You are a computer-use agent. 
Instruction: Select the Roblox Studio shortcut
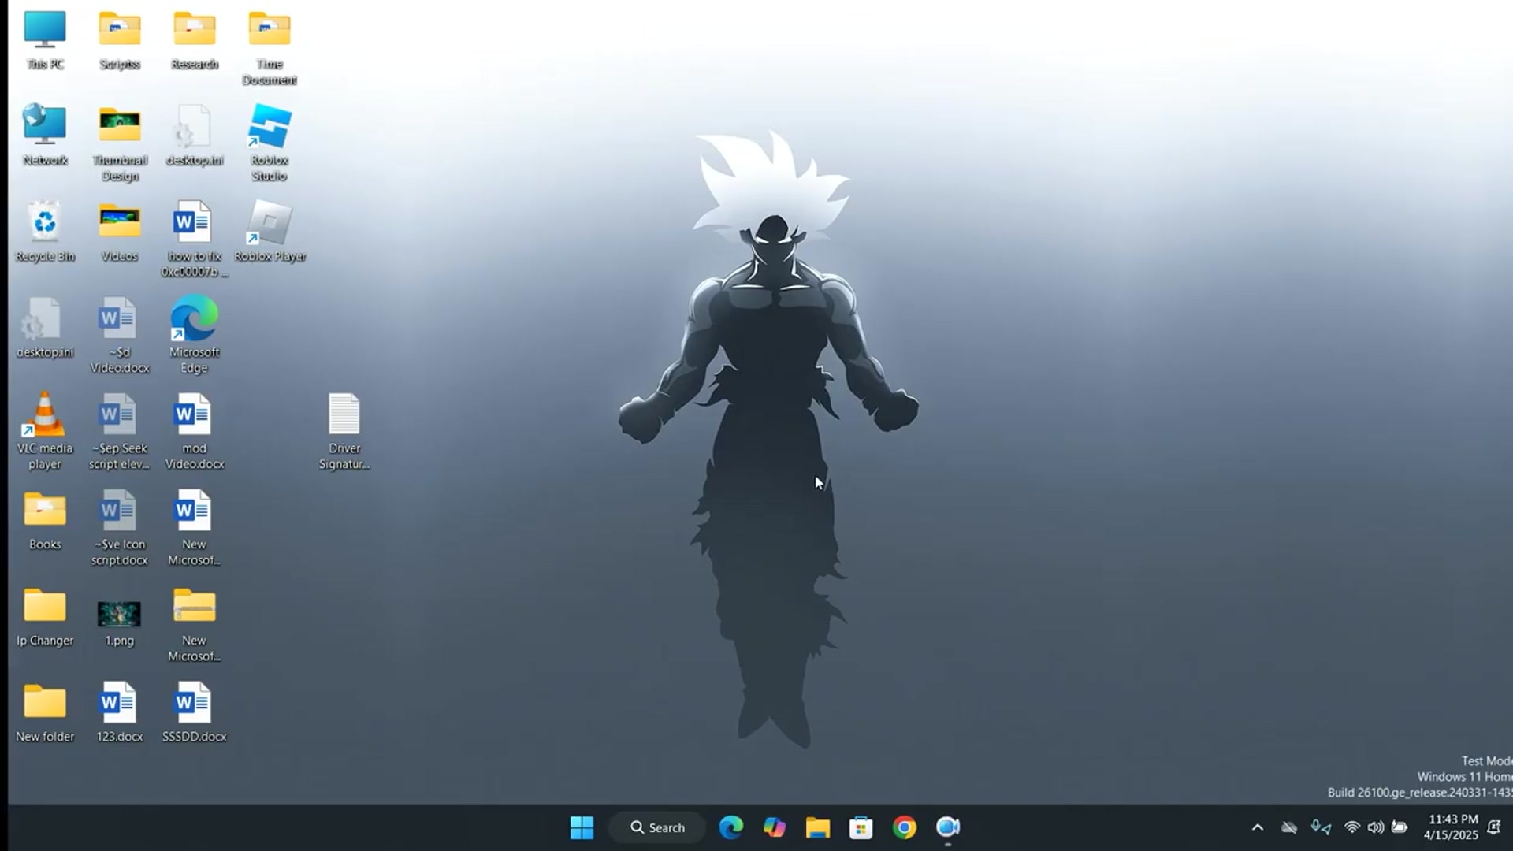tap(270, 143)
